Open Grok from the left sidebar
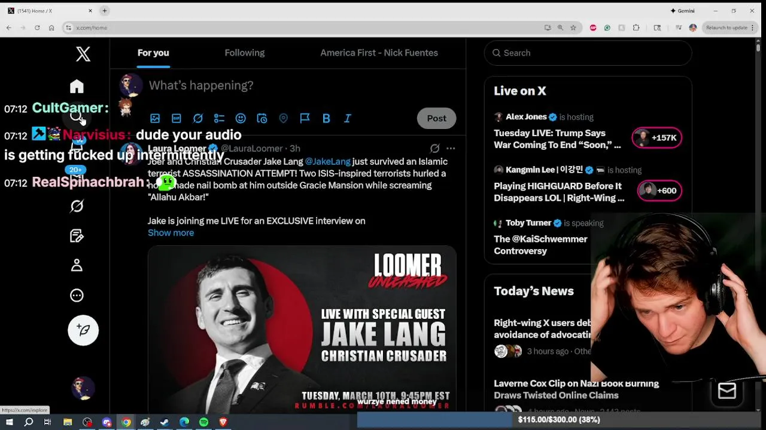The width and height of the screenshot is (766, 430). (x=77, y=206)
